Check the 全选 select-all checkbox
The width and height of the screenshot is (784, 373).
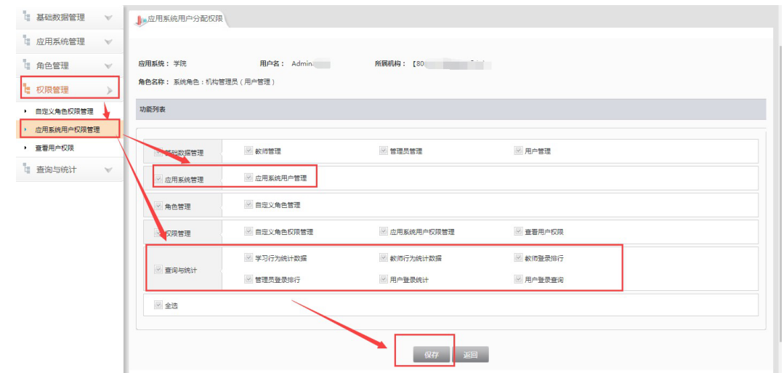[x=158, y=305]
